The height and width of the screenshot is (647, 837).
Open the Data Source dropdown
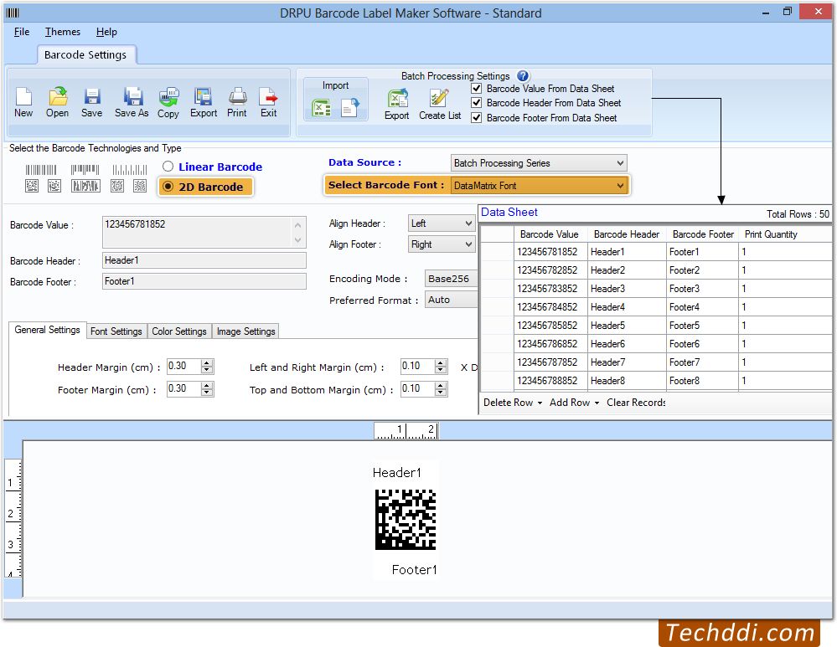(539, 163)
